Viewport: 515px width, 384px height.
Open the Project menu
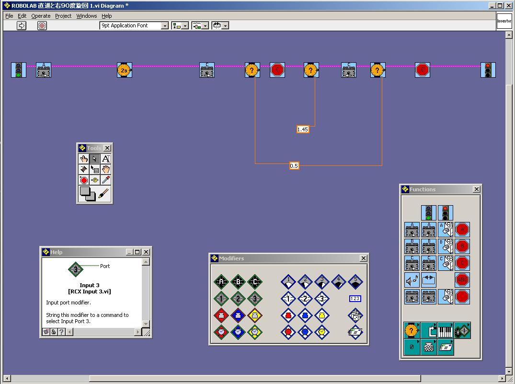click(x=63, y=16)
